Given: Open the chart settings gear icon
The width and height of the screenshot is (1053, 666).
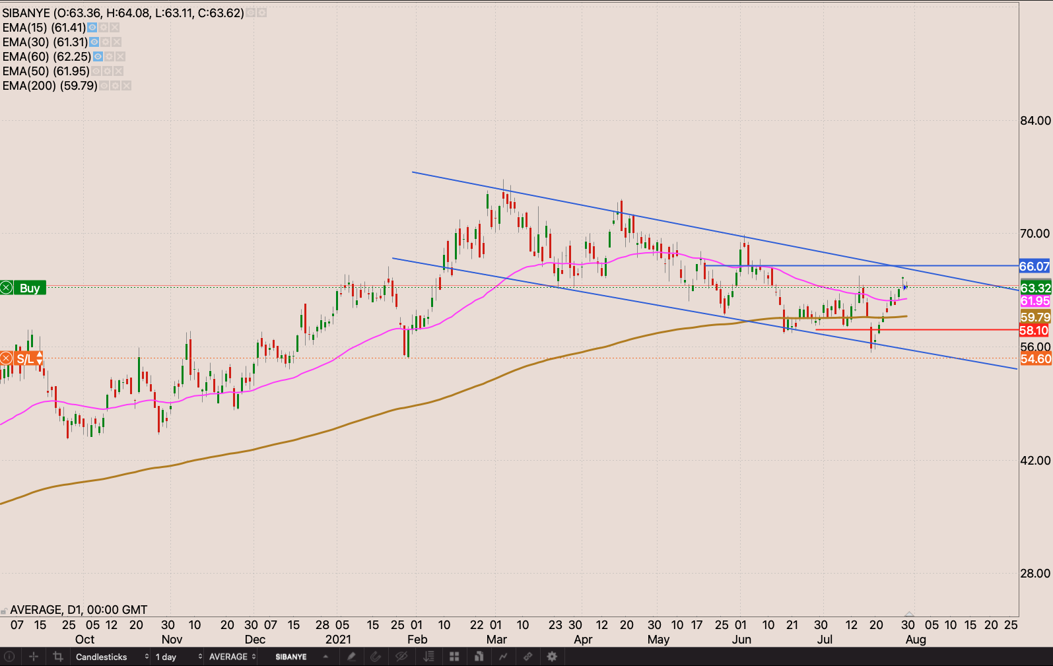Looking at the screenshot, I should [x=552, y=657].
